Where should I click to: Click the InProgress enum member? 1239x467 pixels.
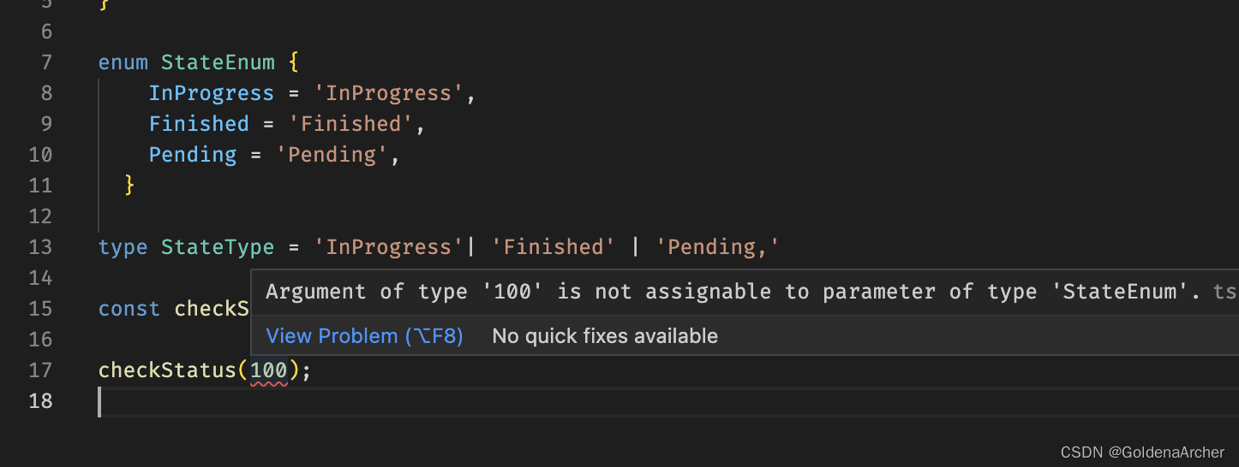(212, 93)
